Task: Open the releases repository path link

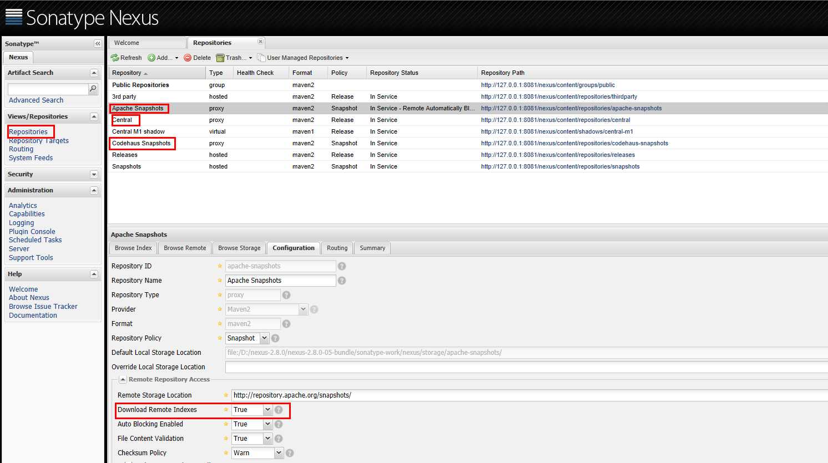Action: point(558,155)
